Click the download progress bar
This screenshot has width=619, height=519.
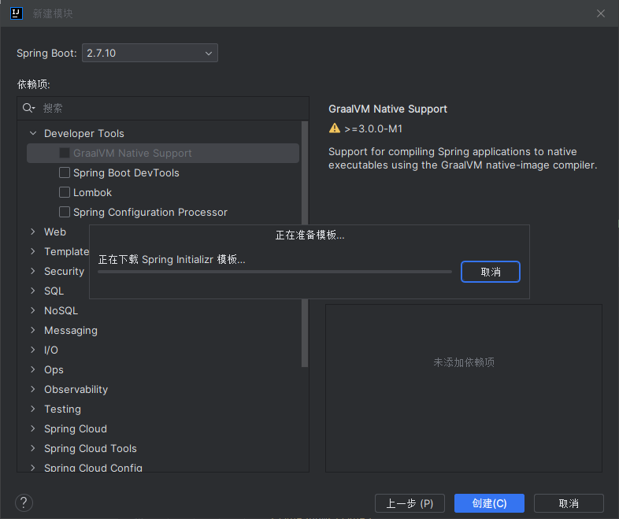tap(275, 272)
